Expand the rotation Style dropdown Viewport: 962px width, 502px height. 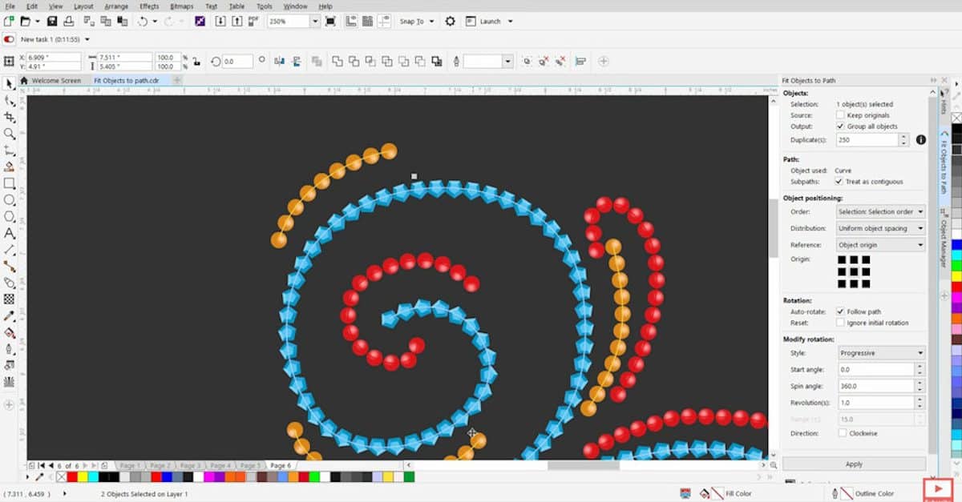tap(880, 352)
